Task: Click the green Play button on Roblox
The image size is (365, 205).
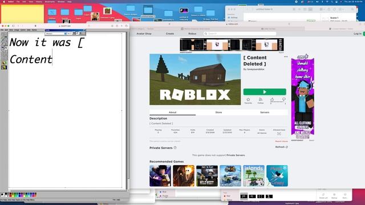Action: click(265, 92)
